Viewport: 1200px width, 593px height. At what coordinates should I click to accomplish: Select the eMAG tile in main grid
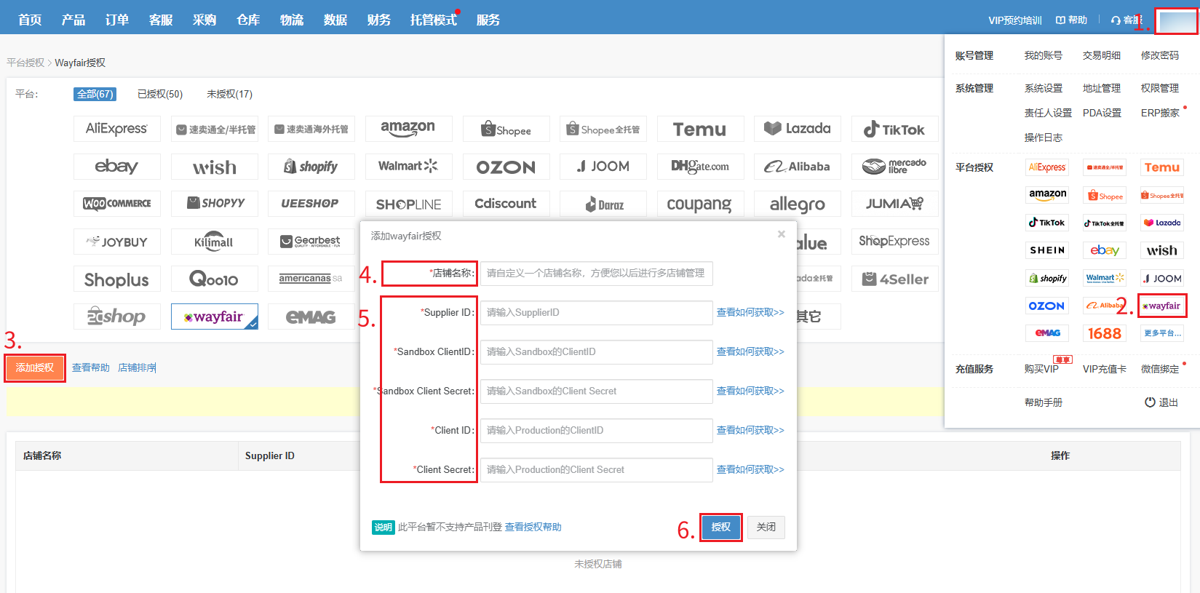click(x=311, y=317)
